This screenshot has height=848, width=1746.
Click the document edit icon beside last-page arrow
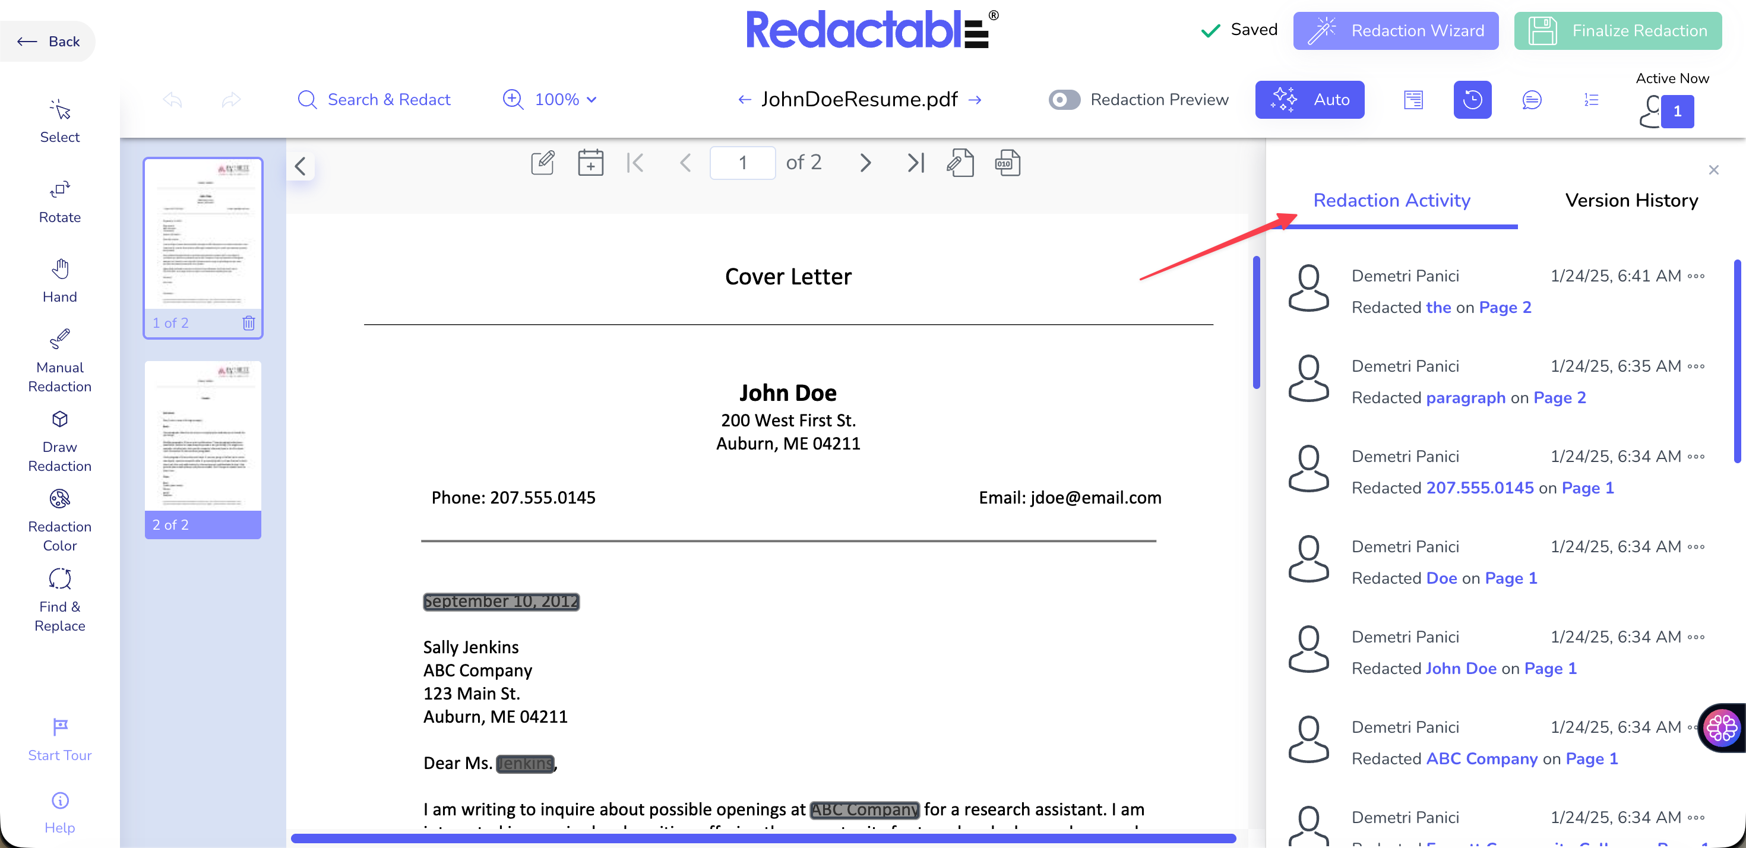click(960, 163)
